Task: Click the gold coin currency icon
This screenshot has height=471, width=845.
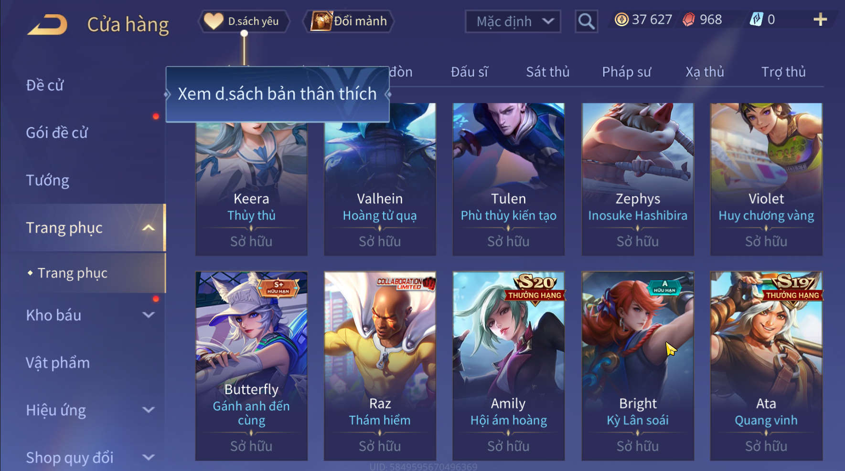Action: tap(621, 20)
